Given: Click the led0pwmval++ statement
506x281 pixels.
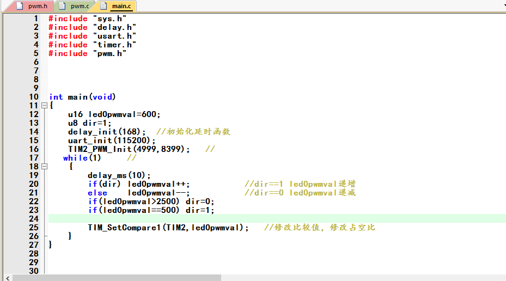Looking at the screenshot, I should (x=158, y=184).
